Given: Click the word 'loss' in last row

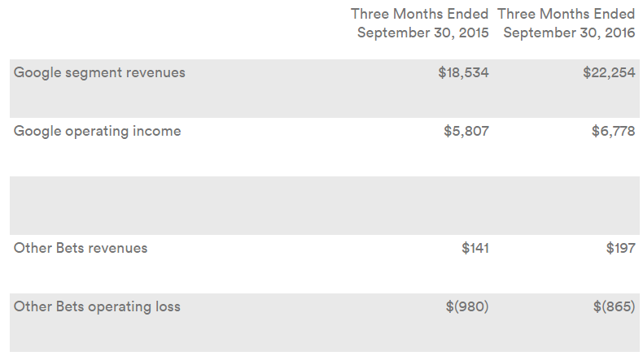Looking at the screenshot, I should point(168,306).
